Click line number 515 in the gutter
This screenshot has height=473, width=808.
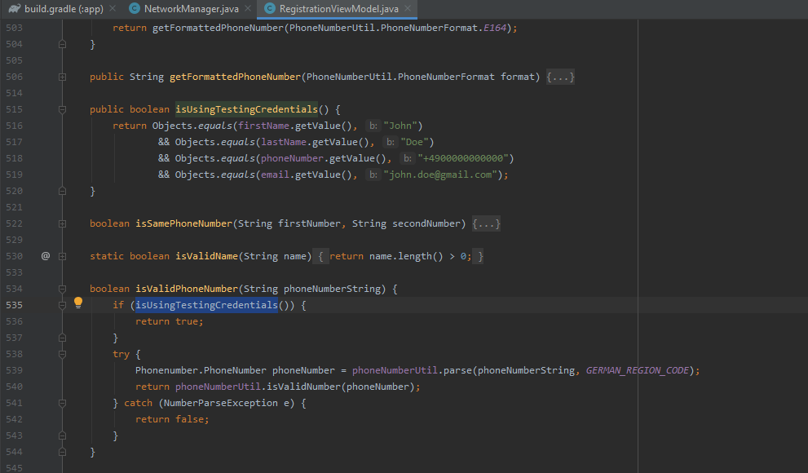(15, 109)
